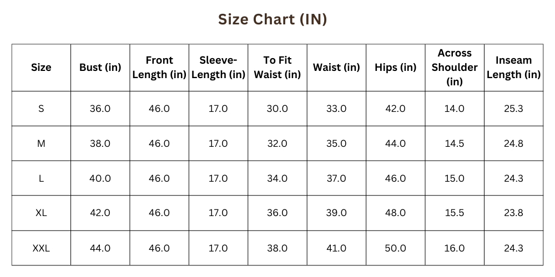Click the 50.0 hips value for XXL
Screen dimensions: 555x277
click(x=395, y=248)
